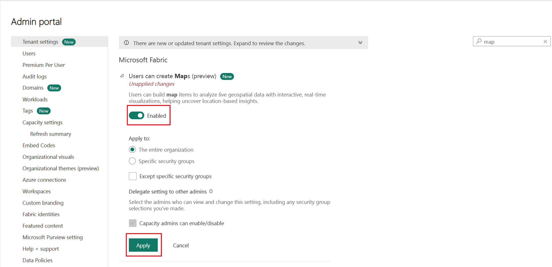Navigate to Domains
The width and height of the screenshot is (552, 267).
coord(33,88)
